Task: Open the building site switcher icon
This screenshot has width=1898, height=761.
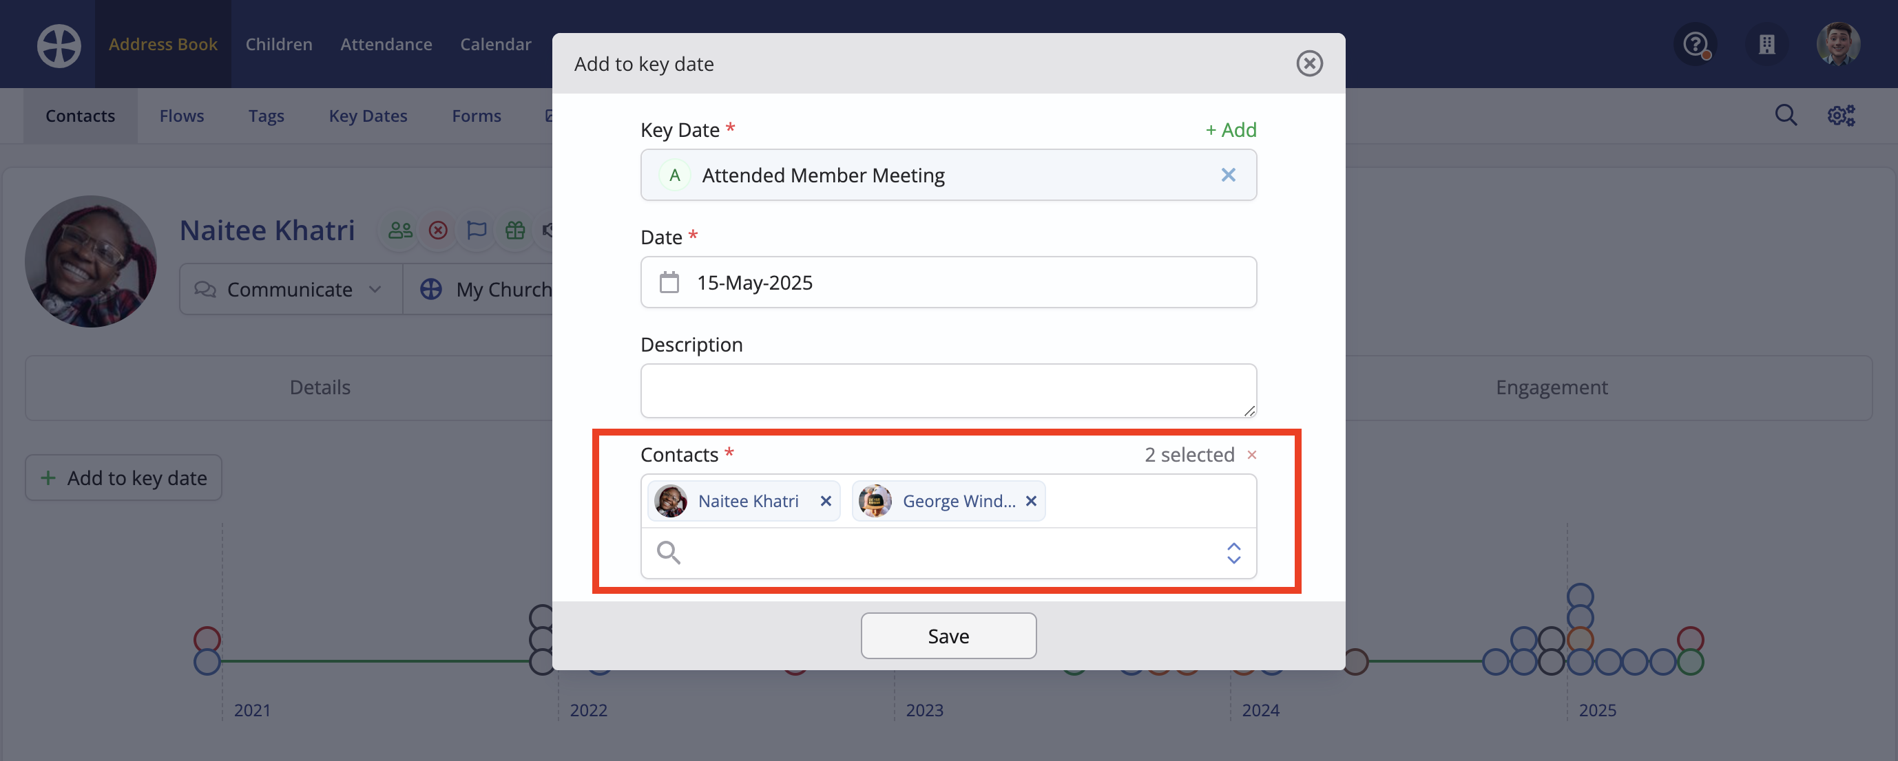Action: pos(1766,45)
